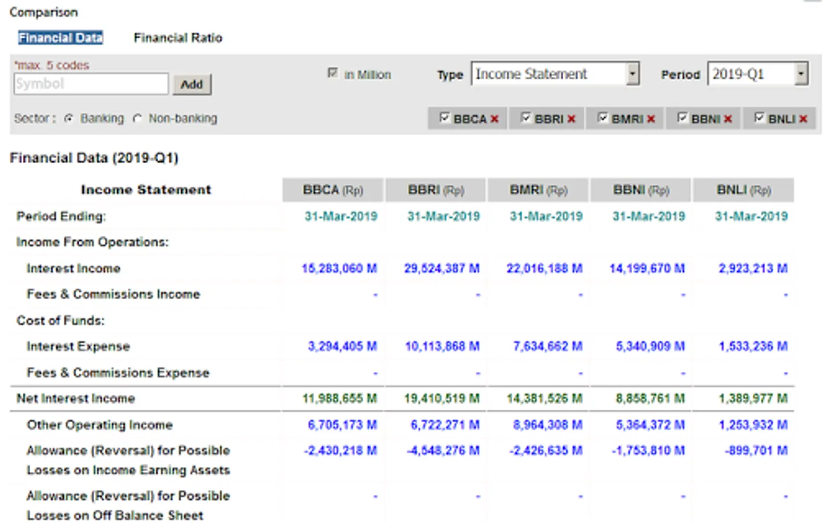This screenshot has height=523, width=840.
Task: Click BBCA interest income value 15,283,060 M
Action: click(339, 268)
